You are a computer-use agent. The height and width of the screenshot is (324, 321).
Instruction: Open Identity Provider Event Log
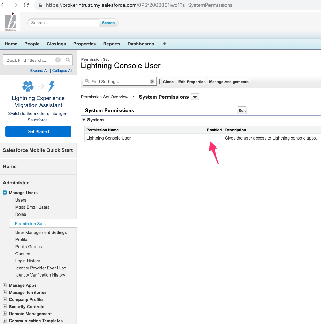pos(41,268)
